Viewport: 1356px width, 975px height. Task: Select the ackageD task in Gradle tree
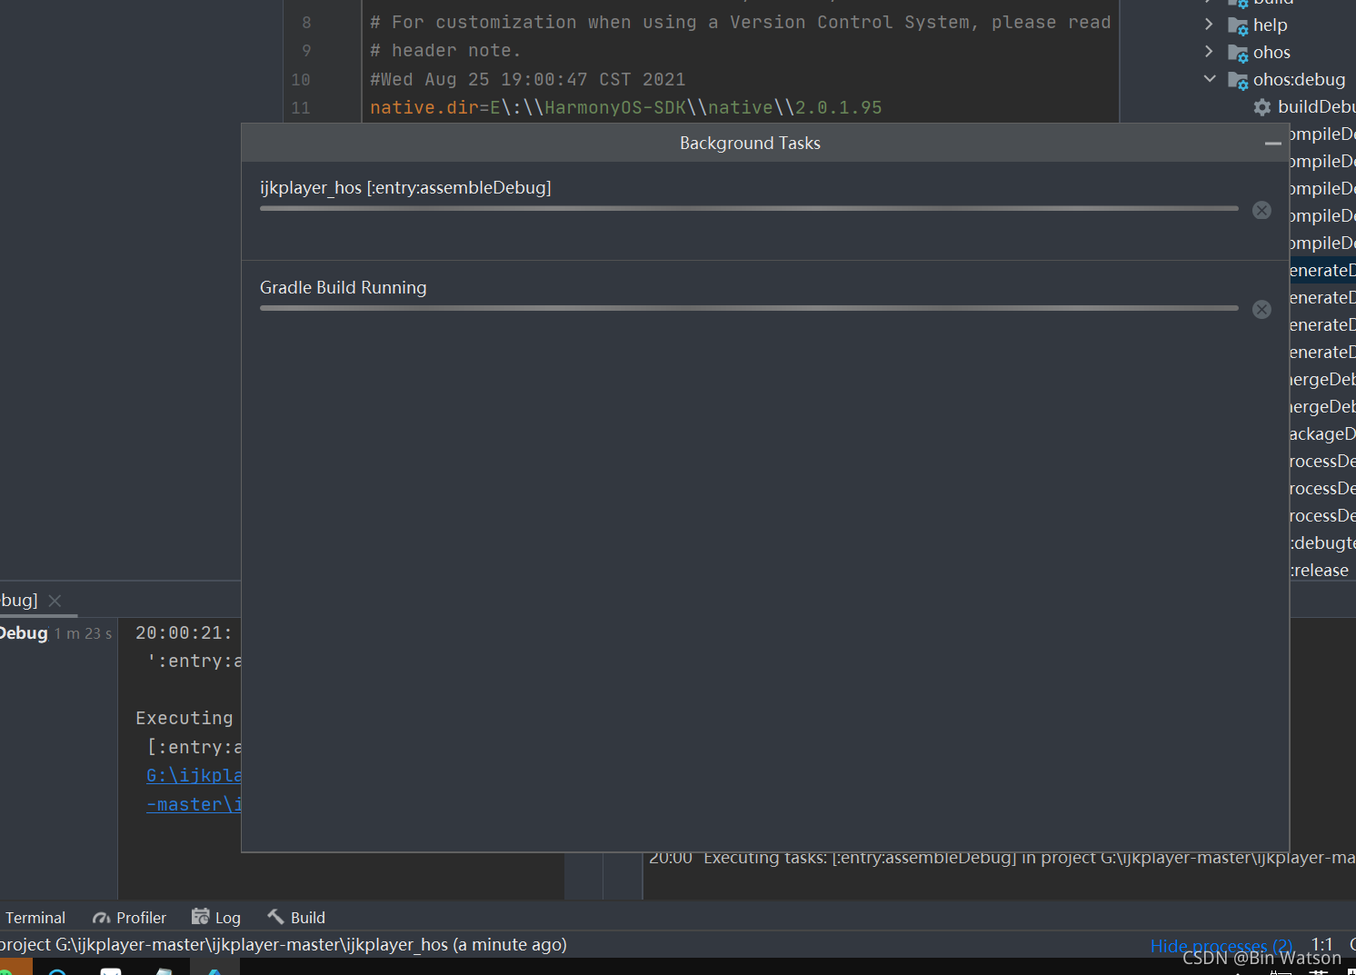[x=1322, y=433]
